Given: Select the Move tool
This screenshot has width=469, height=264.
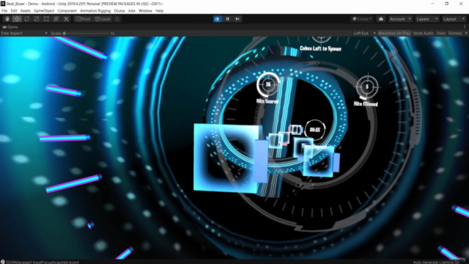Looking at the screenshot, I should pyautogui.click(x=17, y=19).
